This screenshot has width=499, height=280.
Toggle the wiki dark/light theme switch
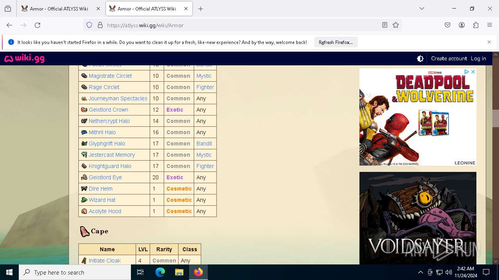420,59
